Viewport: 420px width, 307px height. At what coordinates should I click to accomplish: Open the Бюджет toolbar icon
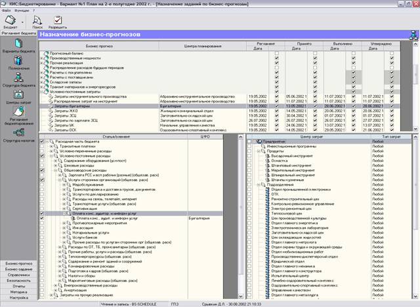pos(10,20)
